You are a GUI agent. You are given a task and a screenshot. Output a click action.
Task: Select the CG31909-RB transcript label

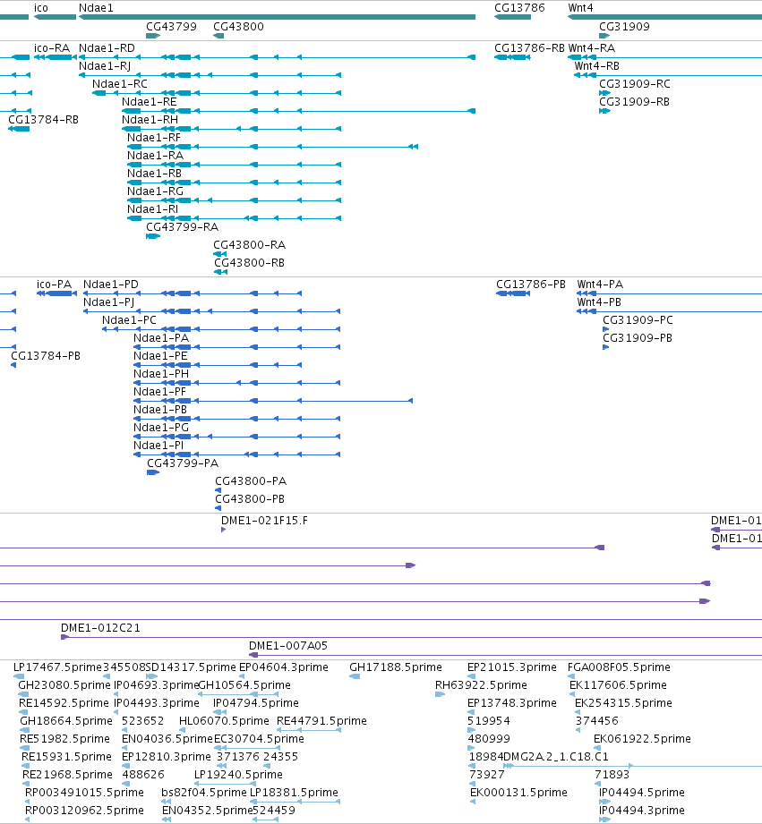point(635,102)
